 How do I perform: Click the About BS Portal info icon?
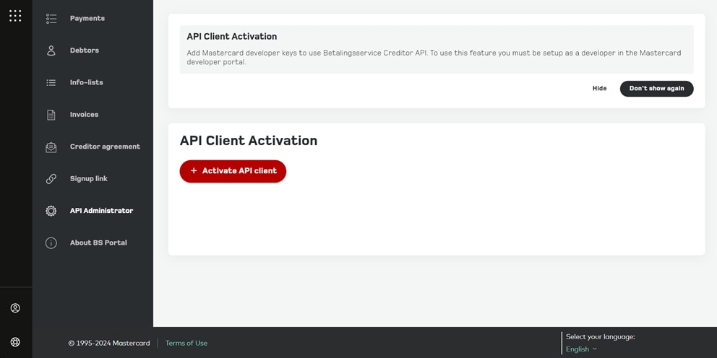[51, 243]
